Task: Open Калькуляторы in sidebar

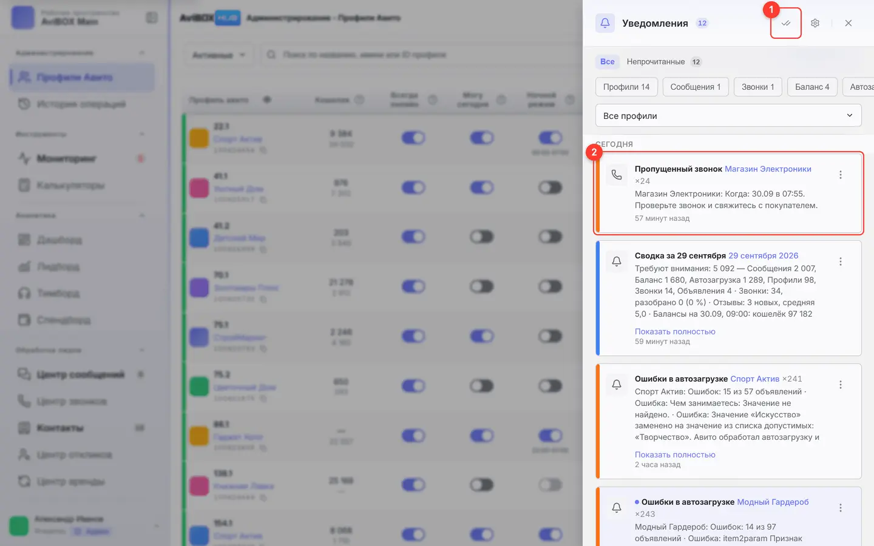Action: click(82, 185)
